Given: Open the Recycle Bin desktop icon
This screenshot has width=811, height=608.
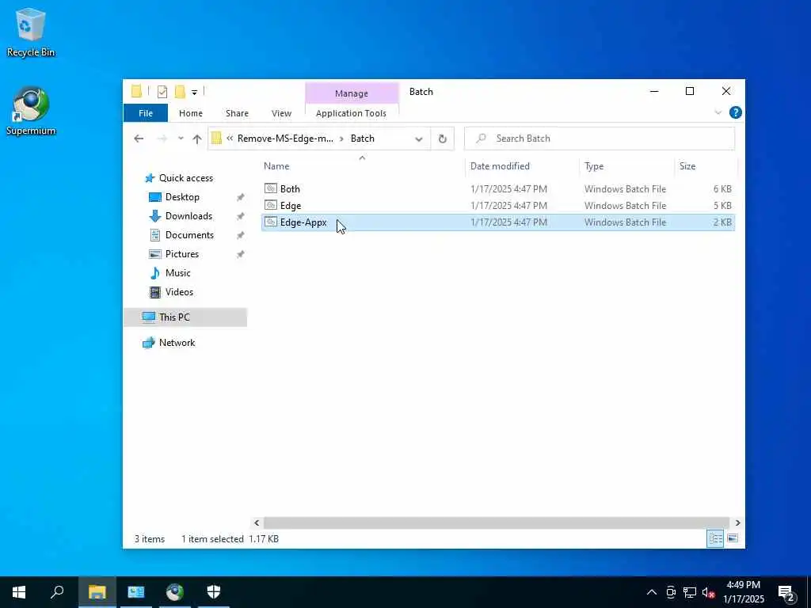Looking at the screenshot, I should [x=31, y=32].
